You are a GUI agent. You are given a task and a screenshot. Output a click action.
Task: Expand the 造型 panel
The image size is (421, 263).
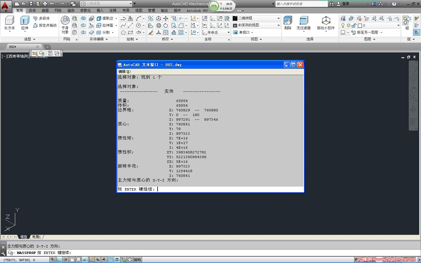coord(30,39)
